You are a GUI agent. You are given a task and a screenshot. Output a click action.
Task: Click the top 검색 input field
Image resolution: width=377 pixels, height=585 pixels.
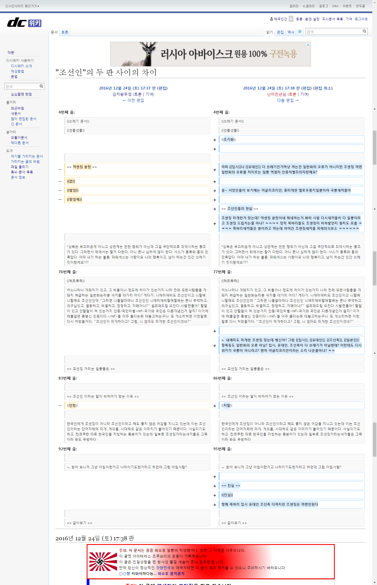(x=333, y=32)
